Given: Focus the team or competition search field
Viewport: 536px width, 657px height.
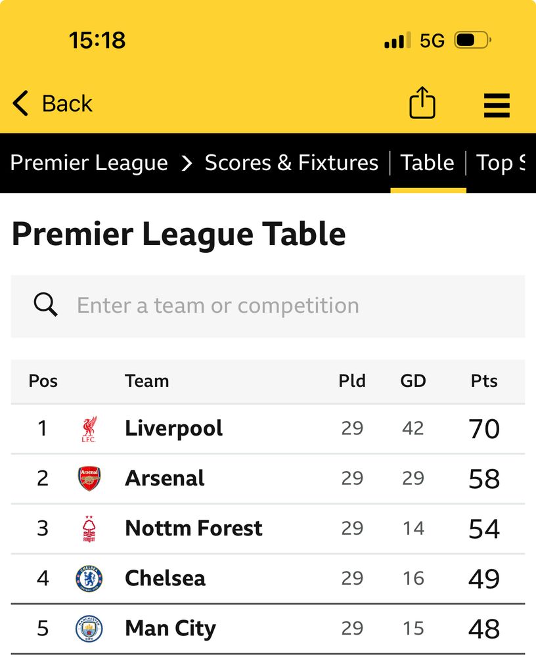Looking at the screenshot, I should coord(268,306).
